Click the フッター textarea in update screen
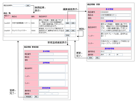Viewport: 139px width, 102px height. (116, 43)
